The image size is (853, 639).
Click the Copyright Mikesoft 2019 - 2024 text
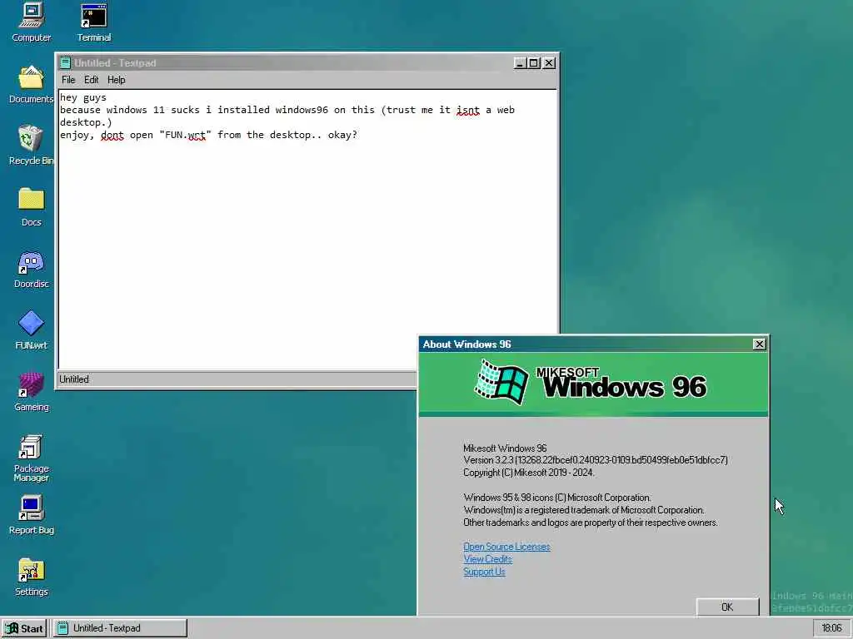coord(529,473)
